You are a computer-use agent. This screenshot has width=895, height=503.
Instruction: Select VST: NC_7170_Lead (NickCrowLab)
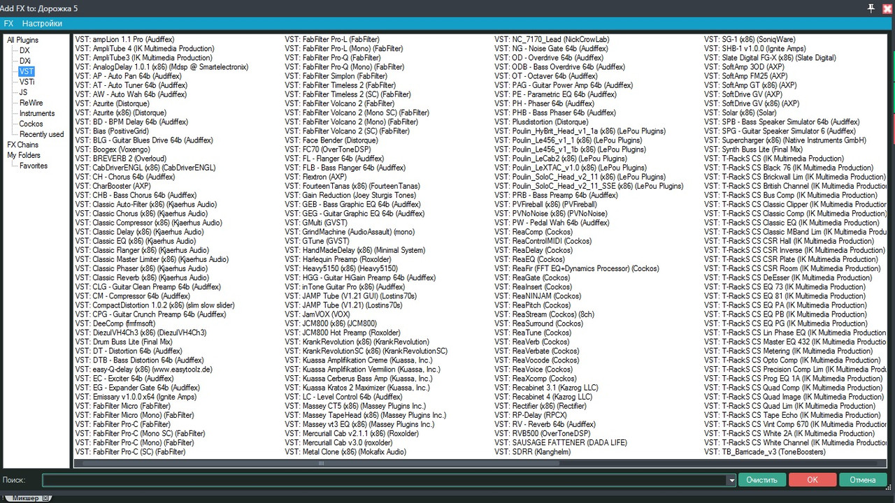(552, 40)
